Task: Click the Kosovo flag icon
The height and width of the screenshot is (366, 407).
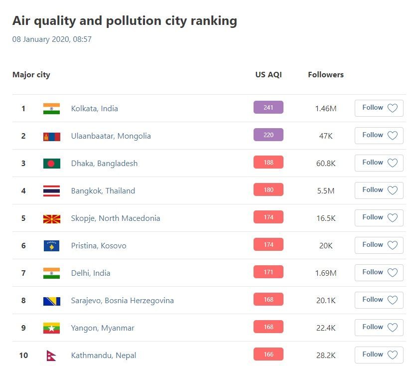Action: tap(51, 246)
